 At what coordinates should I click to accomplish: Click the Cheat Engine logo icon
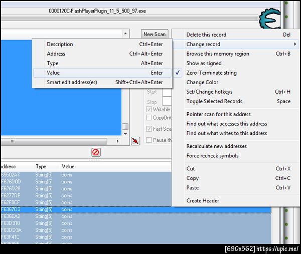pyautogui.click(x=269, y=19)
